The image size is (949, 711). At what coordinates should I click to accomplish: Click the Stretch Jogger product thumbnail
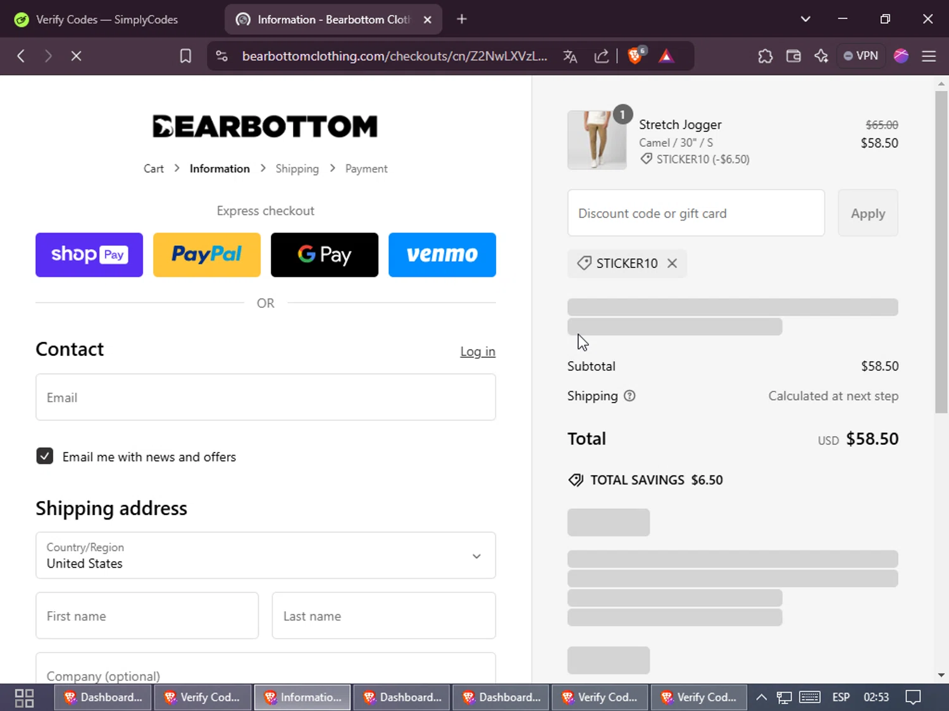[597, 140]
